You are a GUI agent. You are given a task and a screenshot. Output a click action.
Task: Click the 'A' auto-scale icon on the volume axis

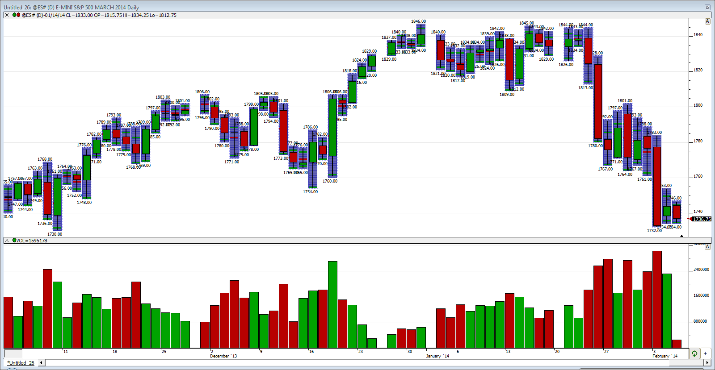pos(707,247)
